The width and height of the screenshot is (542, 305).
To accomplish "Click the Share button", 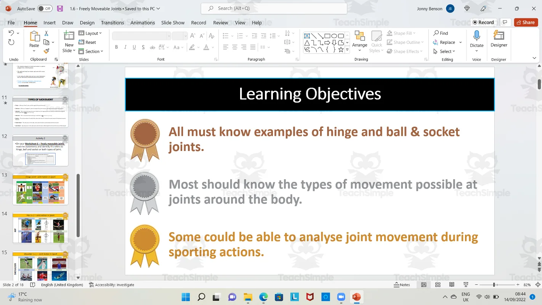I will [526, 22].
